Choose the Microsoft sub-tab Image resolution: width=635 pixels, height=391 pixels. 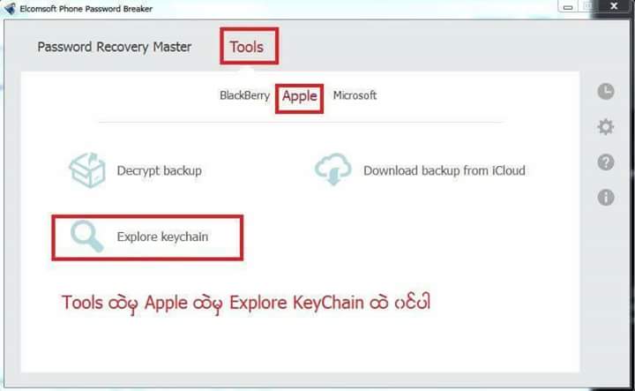355,95
